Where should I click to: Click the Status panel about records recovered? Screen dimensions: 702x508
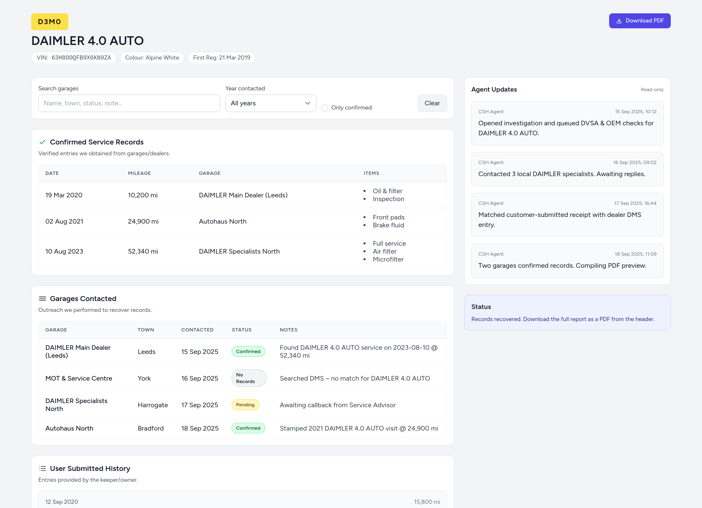pos(567,312)
